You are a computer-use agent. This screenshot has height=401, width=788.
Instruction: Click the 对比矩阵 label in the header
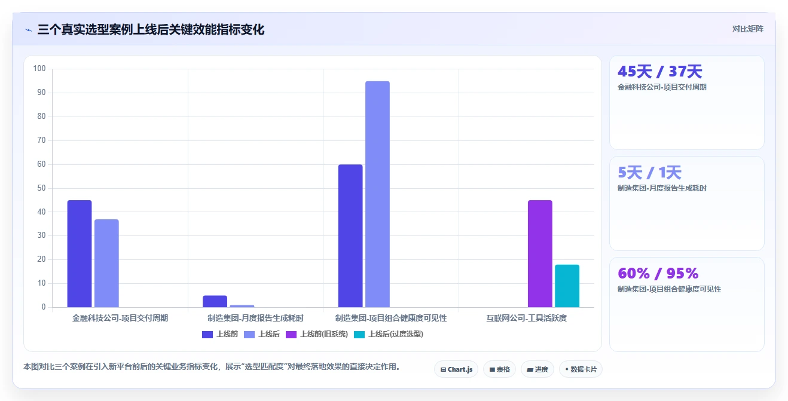[747, 29]
